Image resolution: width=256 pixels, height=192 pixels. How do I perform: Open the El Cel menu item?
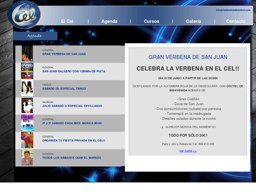(x=67, y=21)
